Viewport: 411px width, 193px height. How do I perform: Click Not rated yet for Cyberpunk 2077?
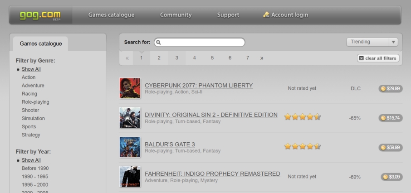[x=302, y=88]
